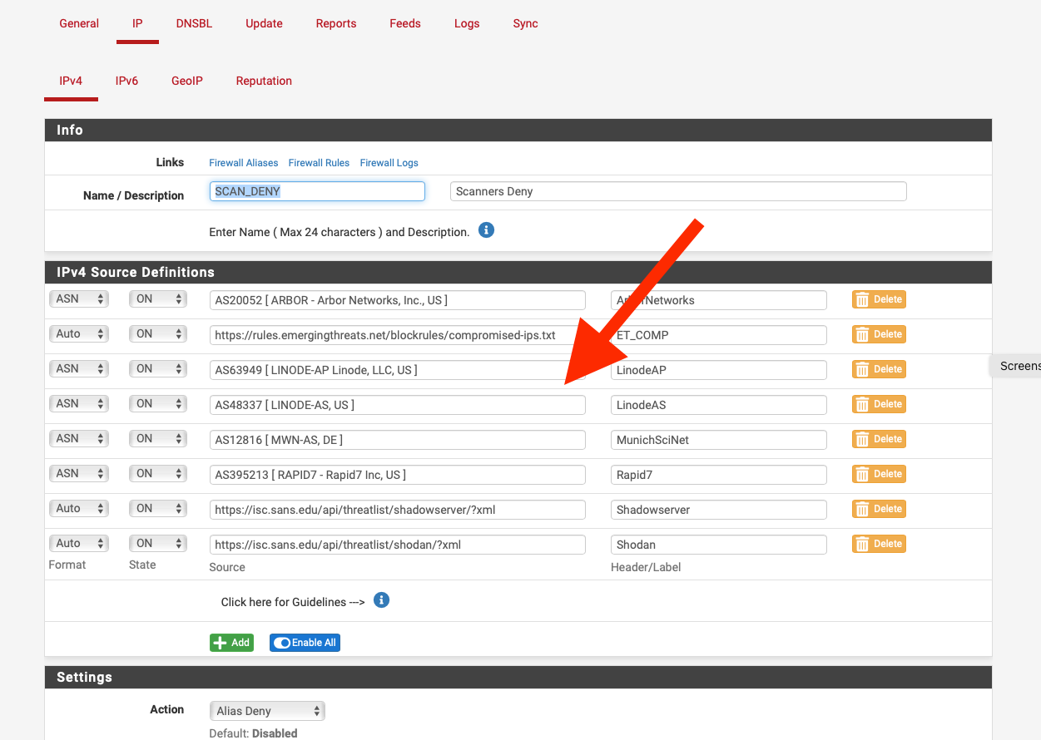Click the AS395213 RAPID7 source field
Image resolution: width=1041 pixels, height=740 pixels.
[398, 475]
